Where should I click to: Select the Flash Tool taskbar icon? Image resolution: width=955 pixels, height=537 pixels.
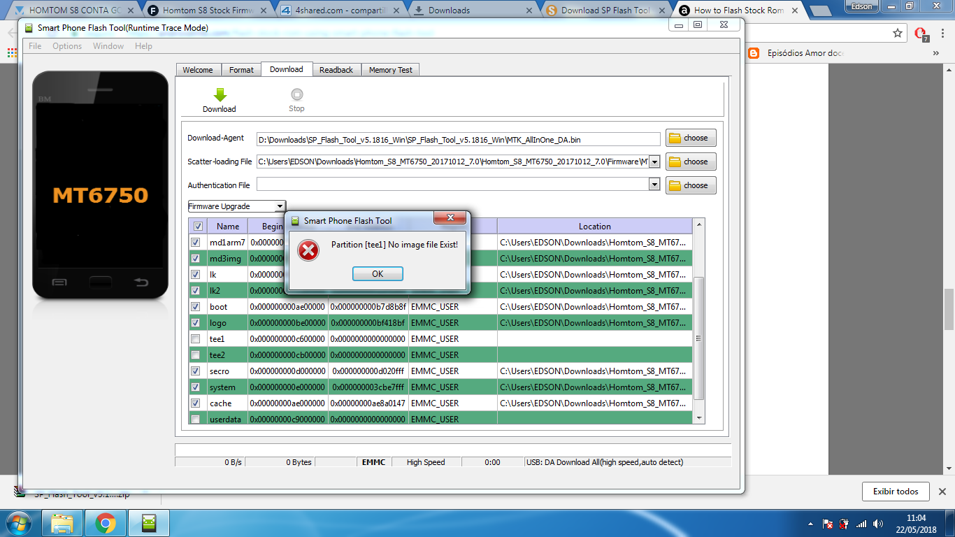tap(149, 523)
